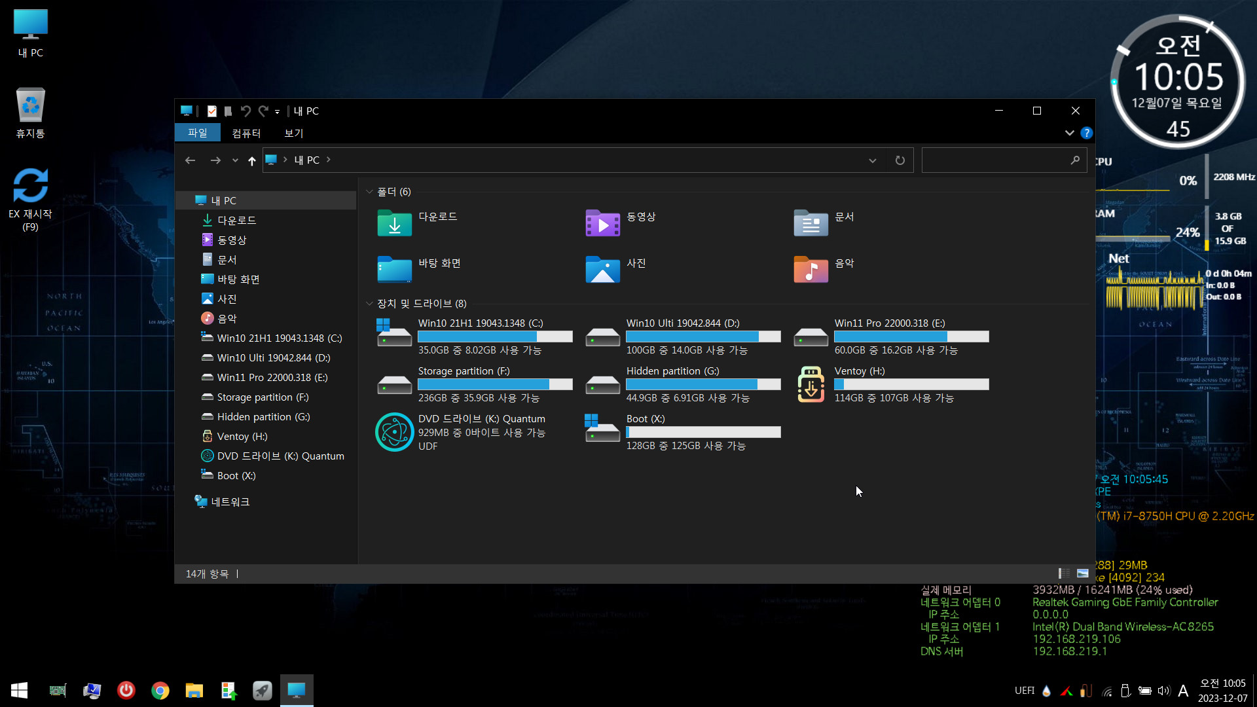Select the Win11 Pro (E:) drive icon
Image resolution: width=1257 pixels, height=707 pixels.
click(x=811, y=336)
